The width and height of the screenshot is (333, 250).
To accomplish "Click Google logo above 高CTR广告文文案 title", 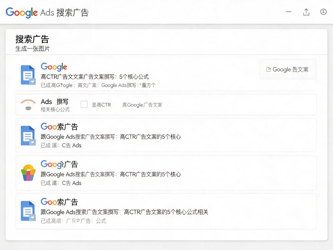I will point(54,67).
